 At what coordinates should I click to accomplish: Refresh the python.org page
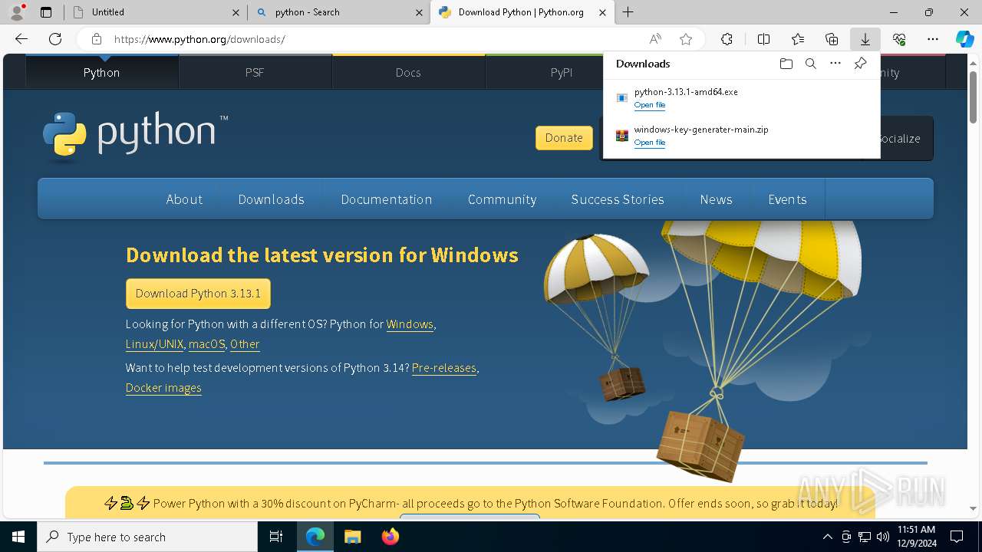point(55,39)
